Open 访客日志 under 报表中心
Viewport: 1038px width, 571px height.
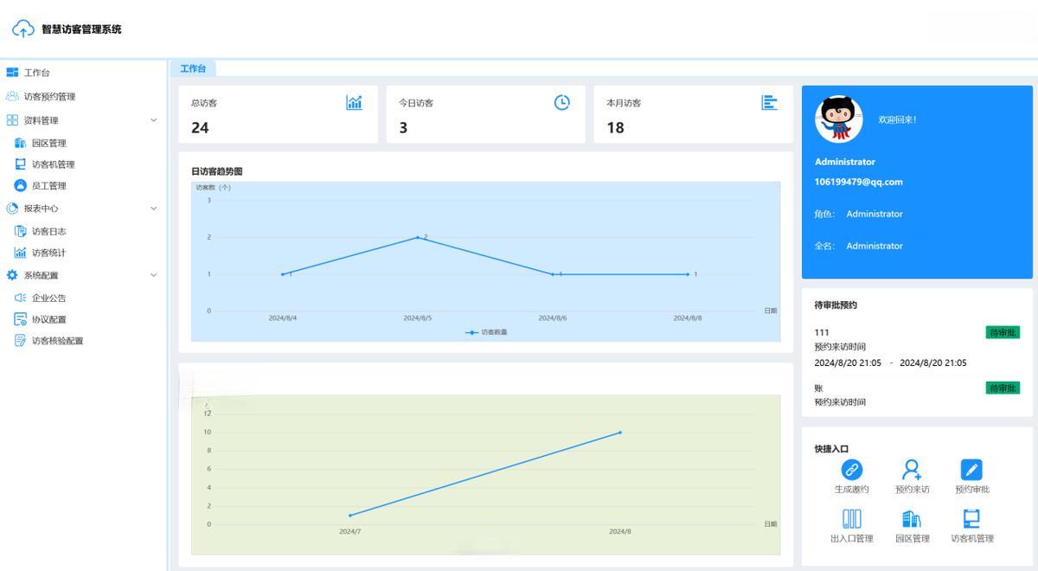click(48, 231)
